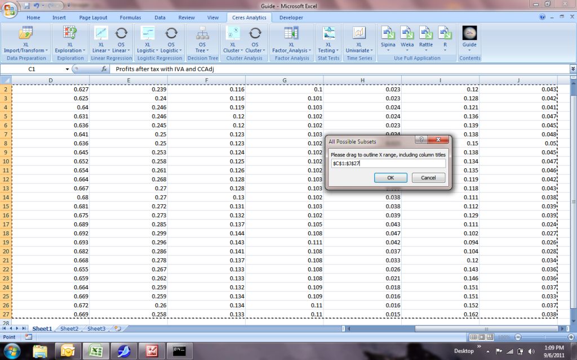The image size is (577, 360).
Task: Click the Office Button
Action: (x=10, y=10)
